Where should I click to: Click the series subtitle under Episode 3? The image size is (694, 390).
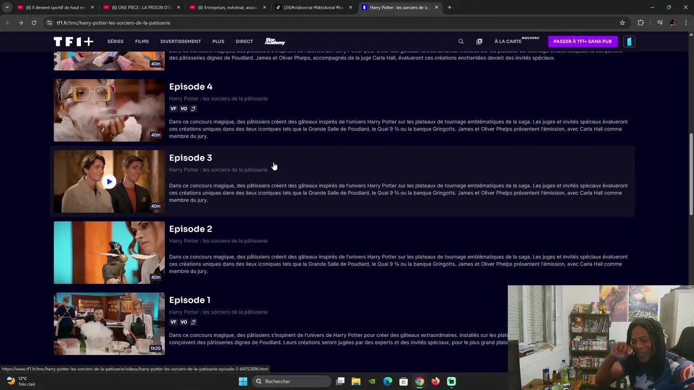coord(218,170)
